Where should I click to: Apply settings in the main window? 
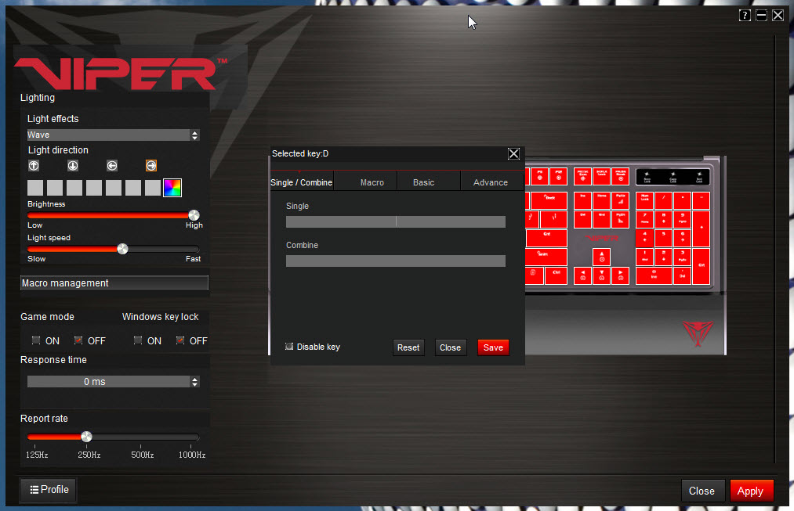752,491
